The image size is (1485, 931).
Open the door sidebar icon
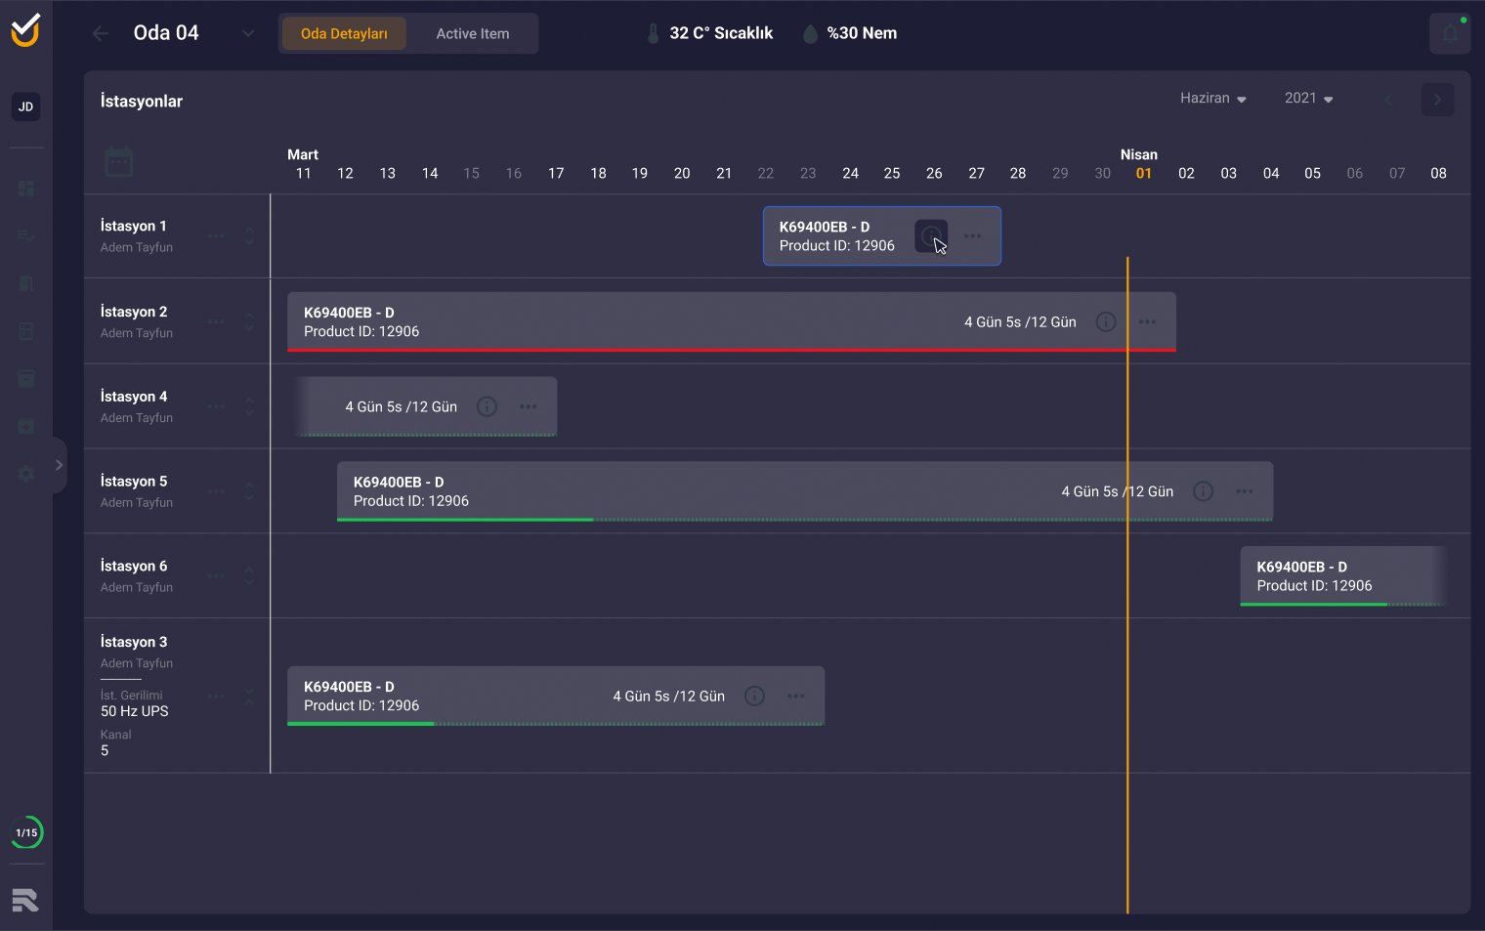(26, 284)
